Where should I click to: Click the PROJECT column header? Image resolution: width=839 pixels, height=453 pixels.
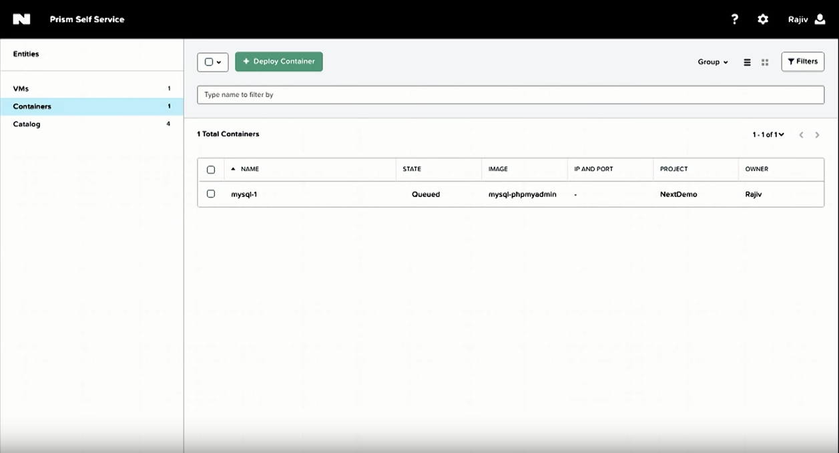[673, 169]
